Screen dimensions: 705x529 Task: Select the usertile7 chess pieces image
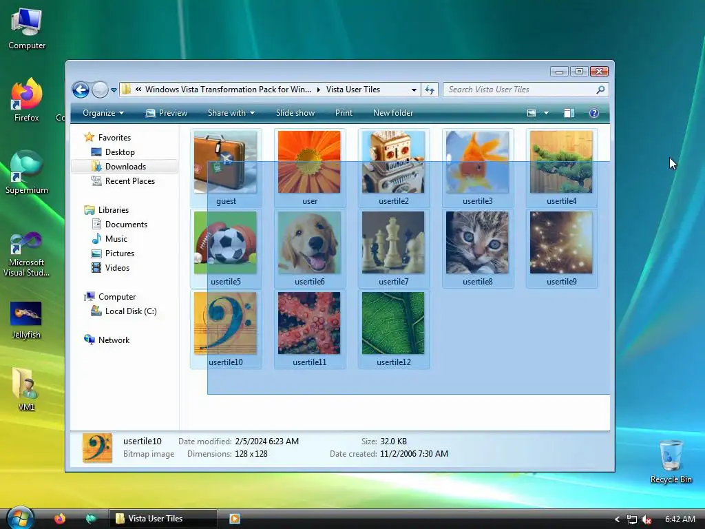pos(393,243)
